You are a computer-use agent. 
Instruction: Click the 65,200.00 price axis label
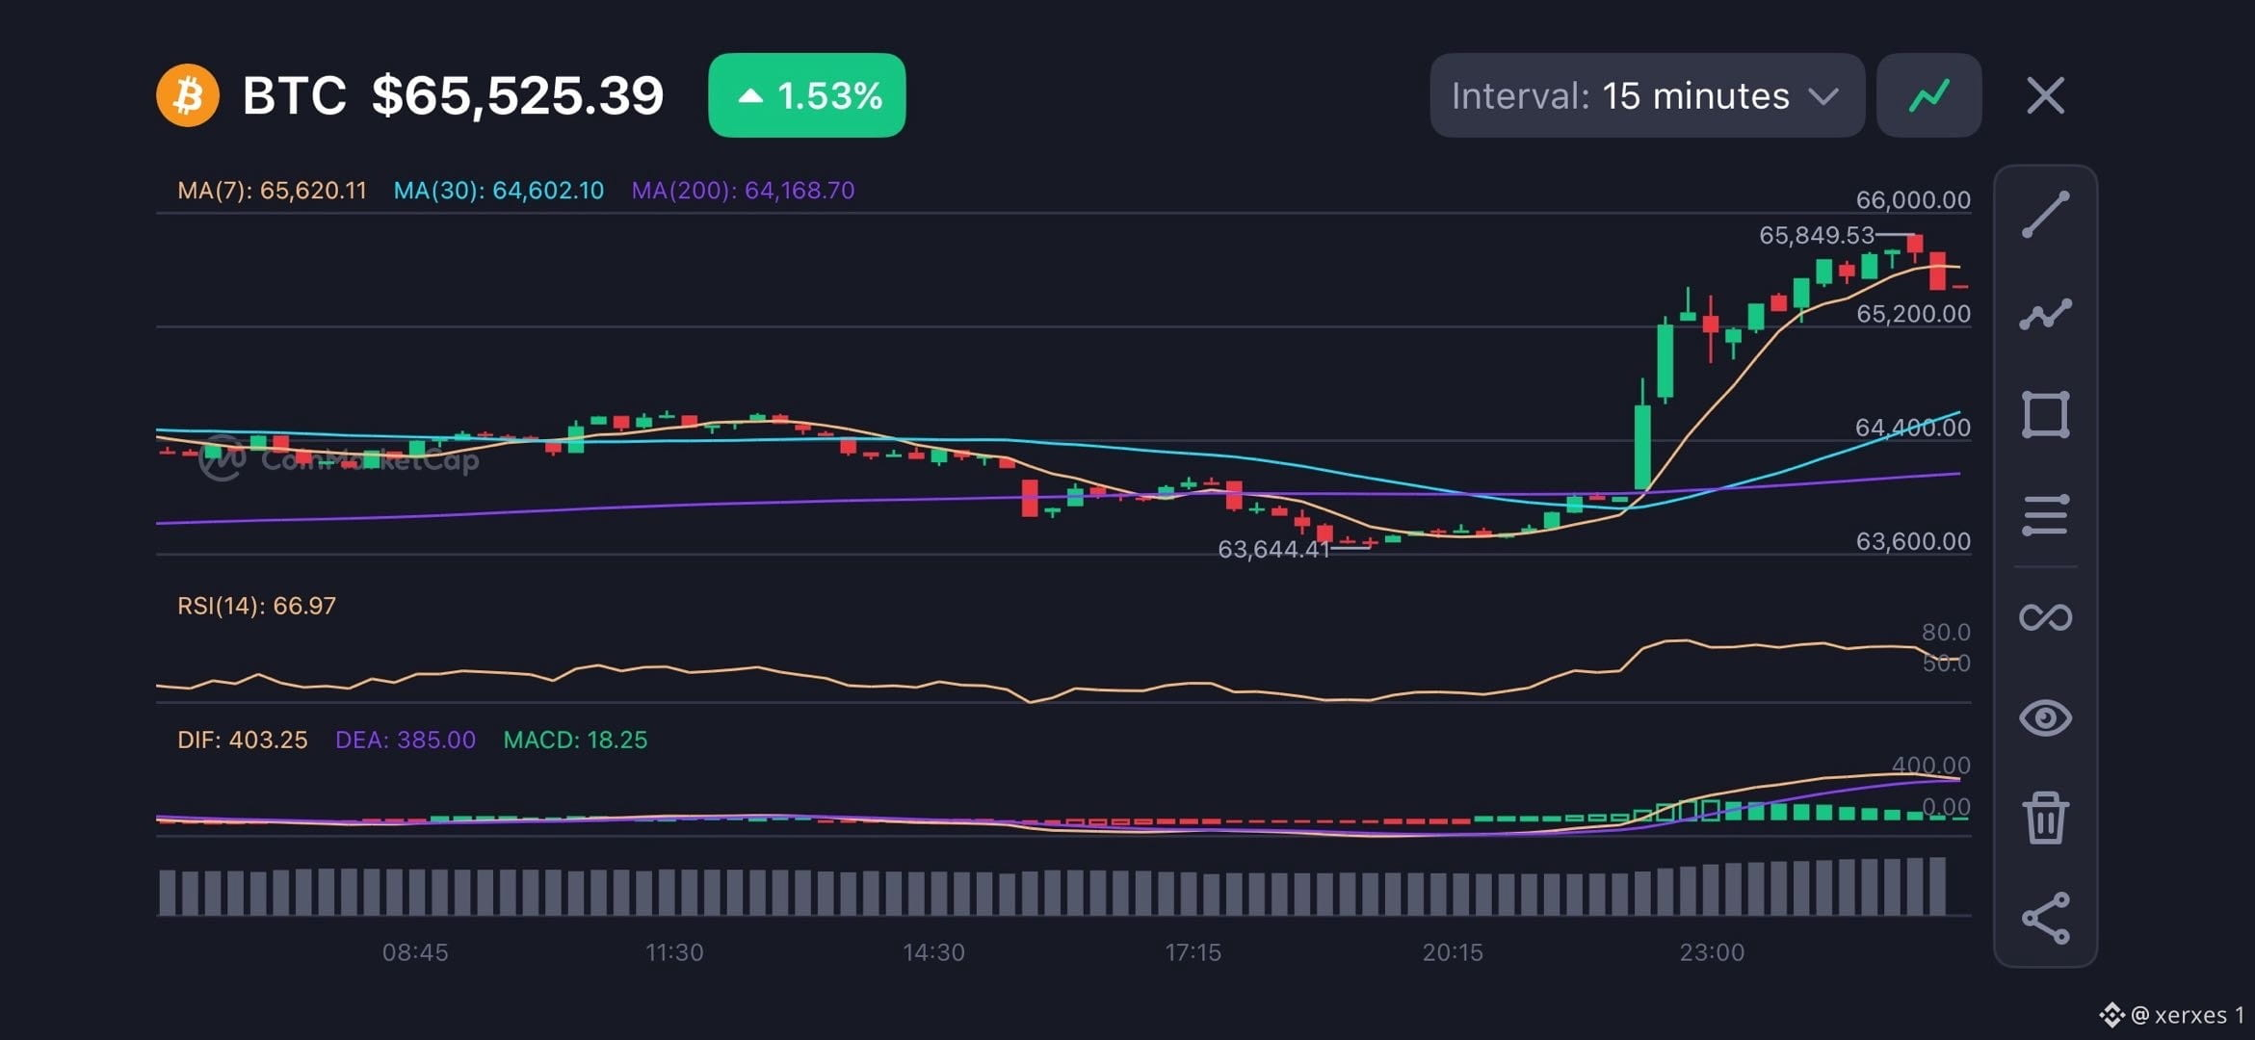click(x=1913, y=313)
